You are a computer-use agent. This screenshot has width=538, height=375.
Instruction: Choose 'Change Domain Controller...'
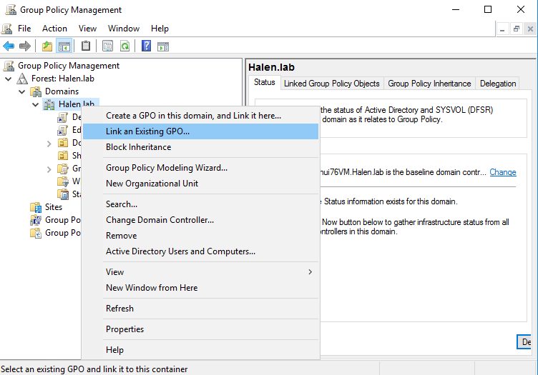[x=201, y=220]
